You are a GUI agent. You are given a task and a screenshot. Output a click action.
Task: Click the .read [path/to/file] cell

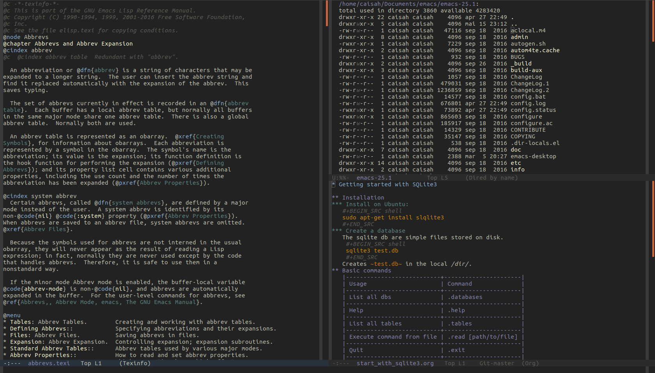point(482,337)
